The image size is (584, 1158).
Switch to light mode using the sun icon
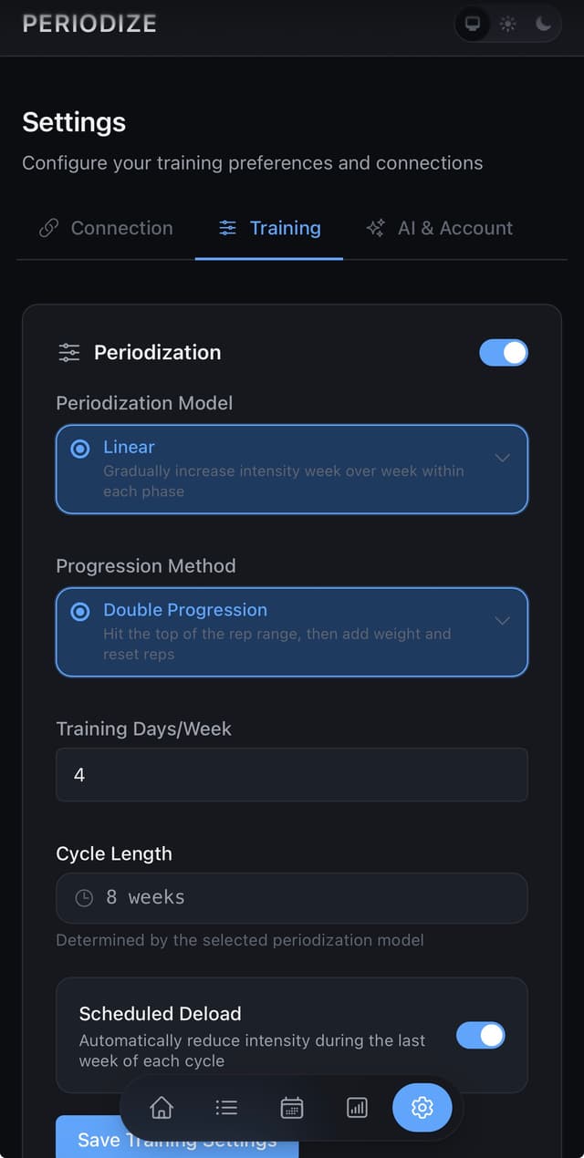[x=507, y=24]
